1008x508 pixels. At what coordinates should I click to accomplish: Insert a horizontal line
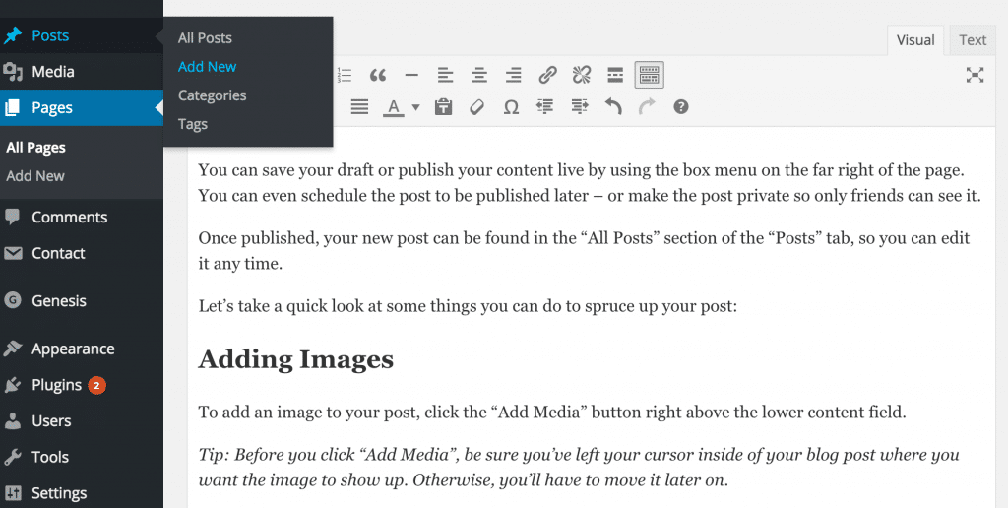click(x=411, y=75)
